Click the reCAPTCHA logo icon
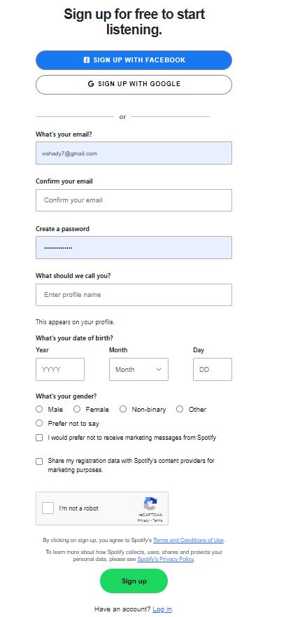Image resolution: width=293 pixels, height=617 pixels. (150, 504)
